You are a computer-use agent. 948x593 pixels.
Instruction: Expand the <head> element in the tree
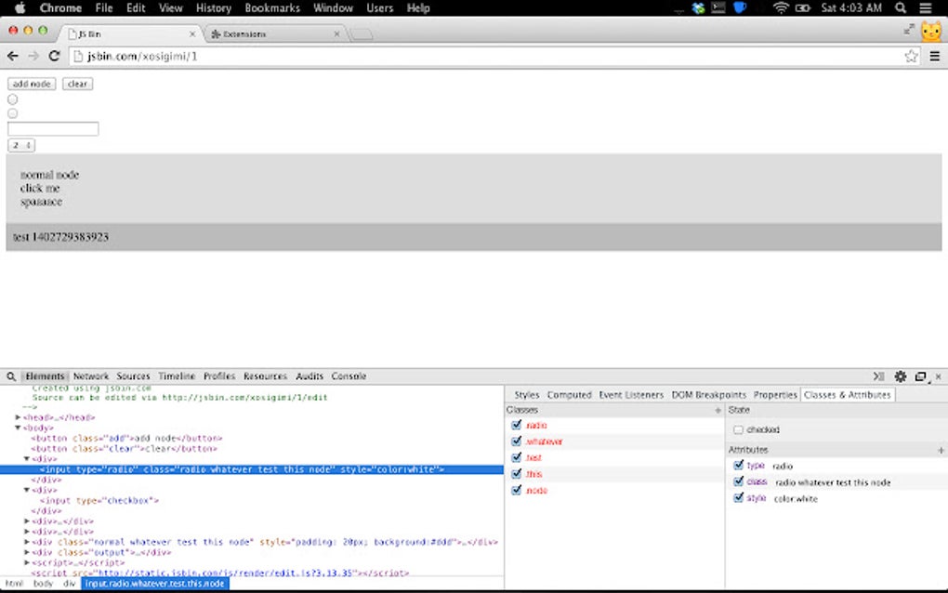point(19,417)
